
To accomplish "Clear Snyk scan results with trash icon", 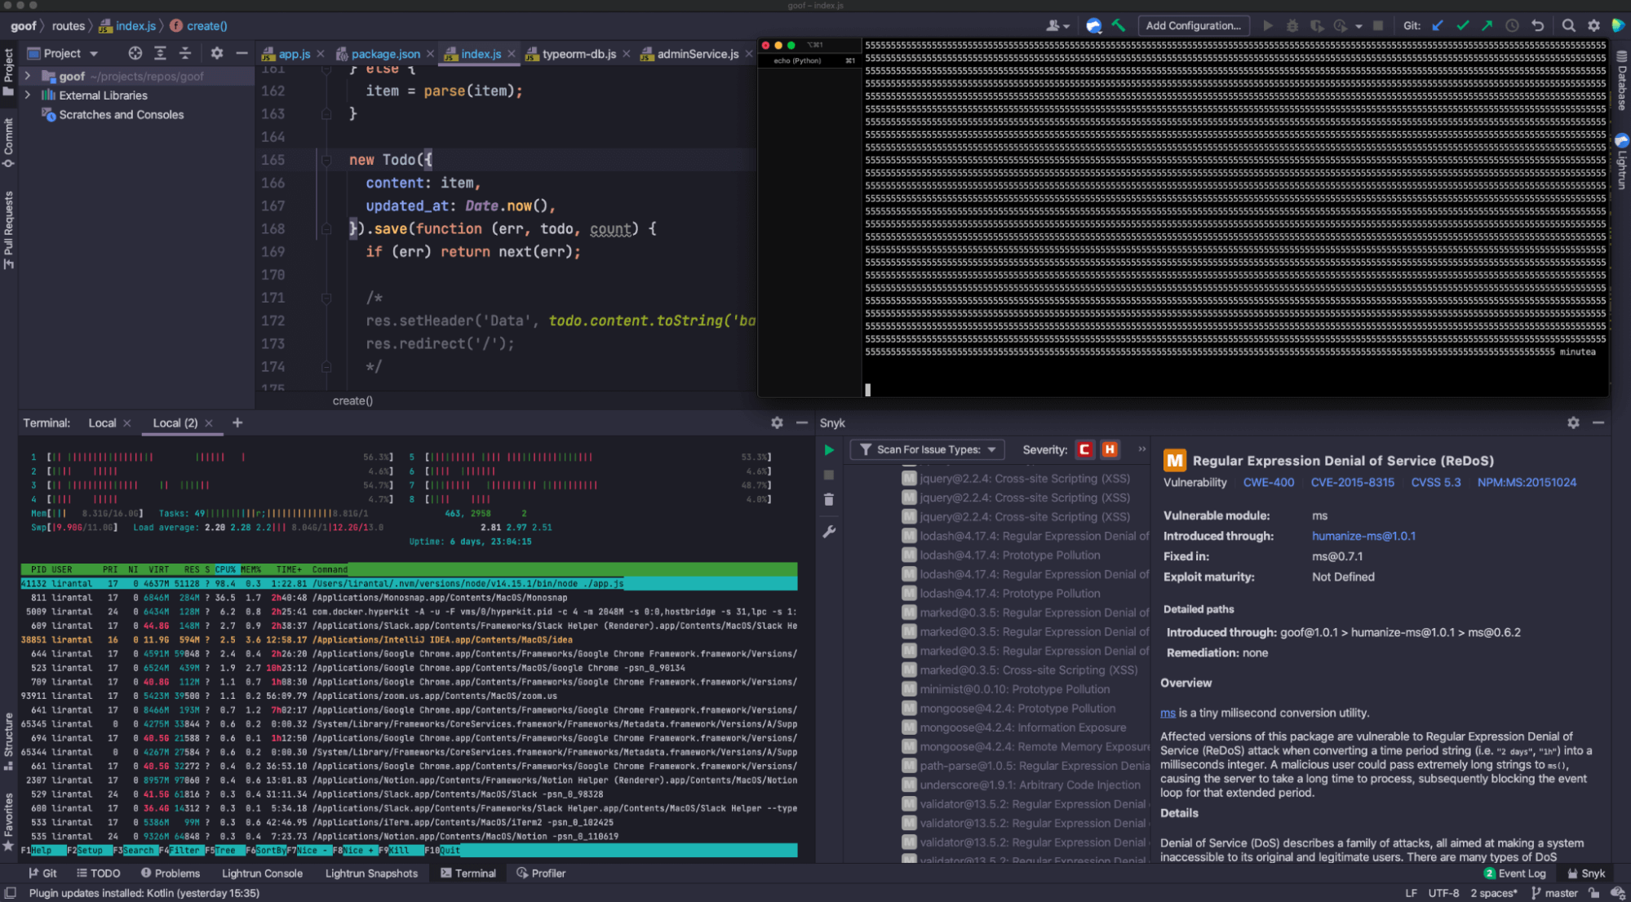I will point(829,499).
